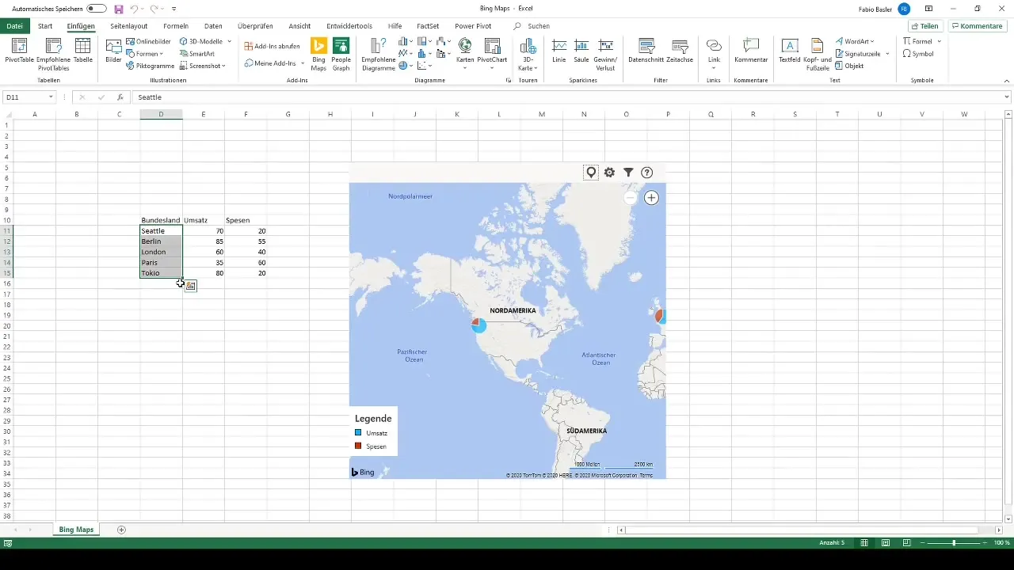1014x570 pixels.
Task: Switch to the Formeln tab
Action: [176, 26]
